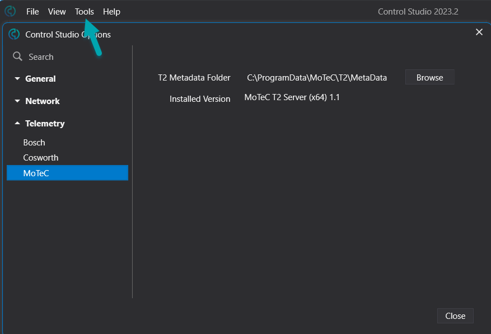
Task: Click the Telemetry category label
Action: point(45,123)
